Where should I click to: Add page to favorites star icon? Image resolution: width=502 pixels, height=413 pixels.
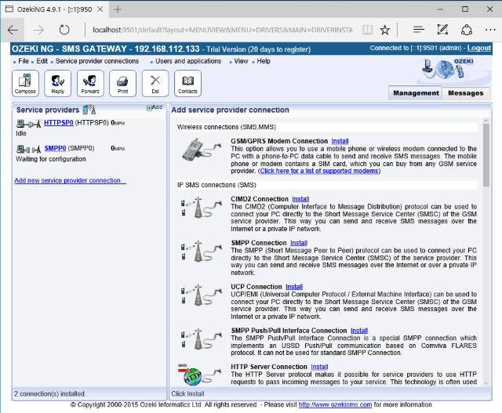(x=385, y=30)
